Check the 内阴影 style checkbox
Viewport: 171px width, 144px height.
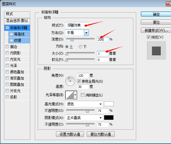(7, 53)
